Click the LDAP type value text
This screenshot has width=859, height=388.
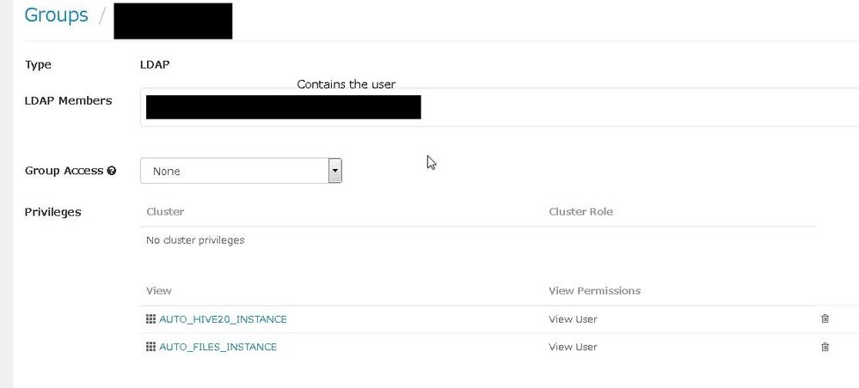[153, 64]
